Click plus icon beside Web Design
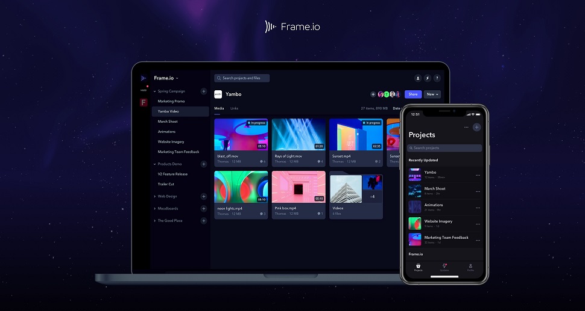 coord(204,197)
